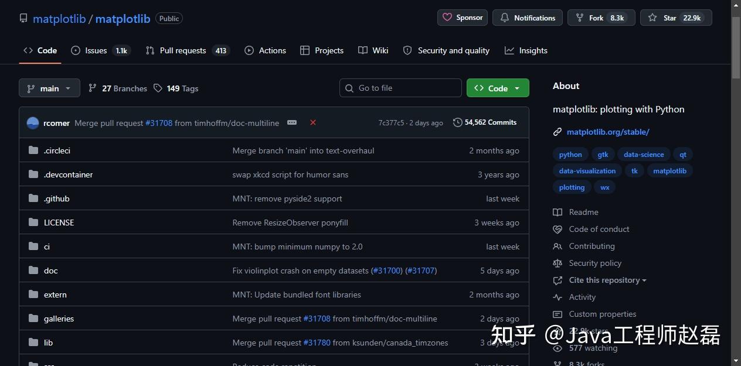Click the Security policy scales icon
The width and height of the screenshot is (741, 366).
coord(558,263)
